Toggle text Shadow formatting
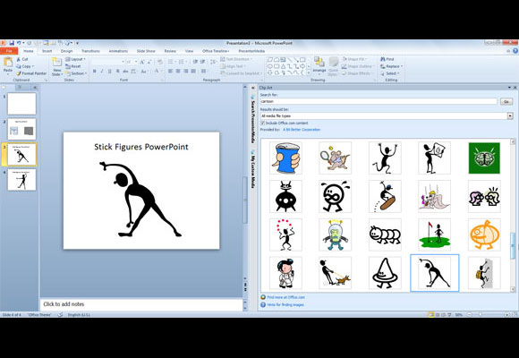Image resolution: width=519 pixels, height=358 pixels. click(117, 72)
